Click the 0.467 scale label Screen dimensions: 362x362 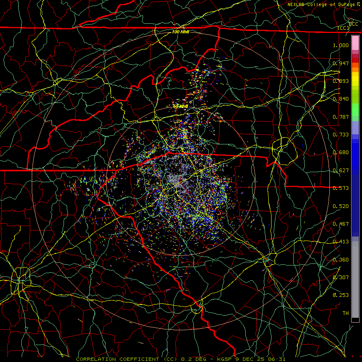pos(341,224)
